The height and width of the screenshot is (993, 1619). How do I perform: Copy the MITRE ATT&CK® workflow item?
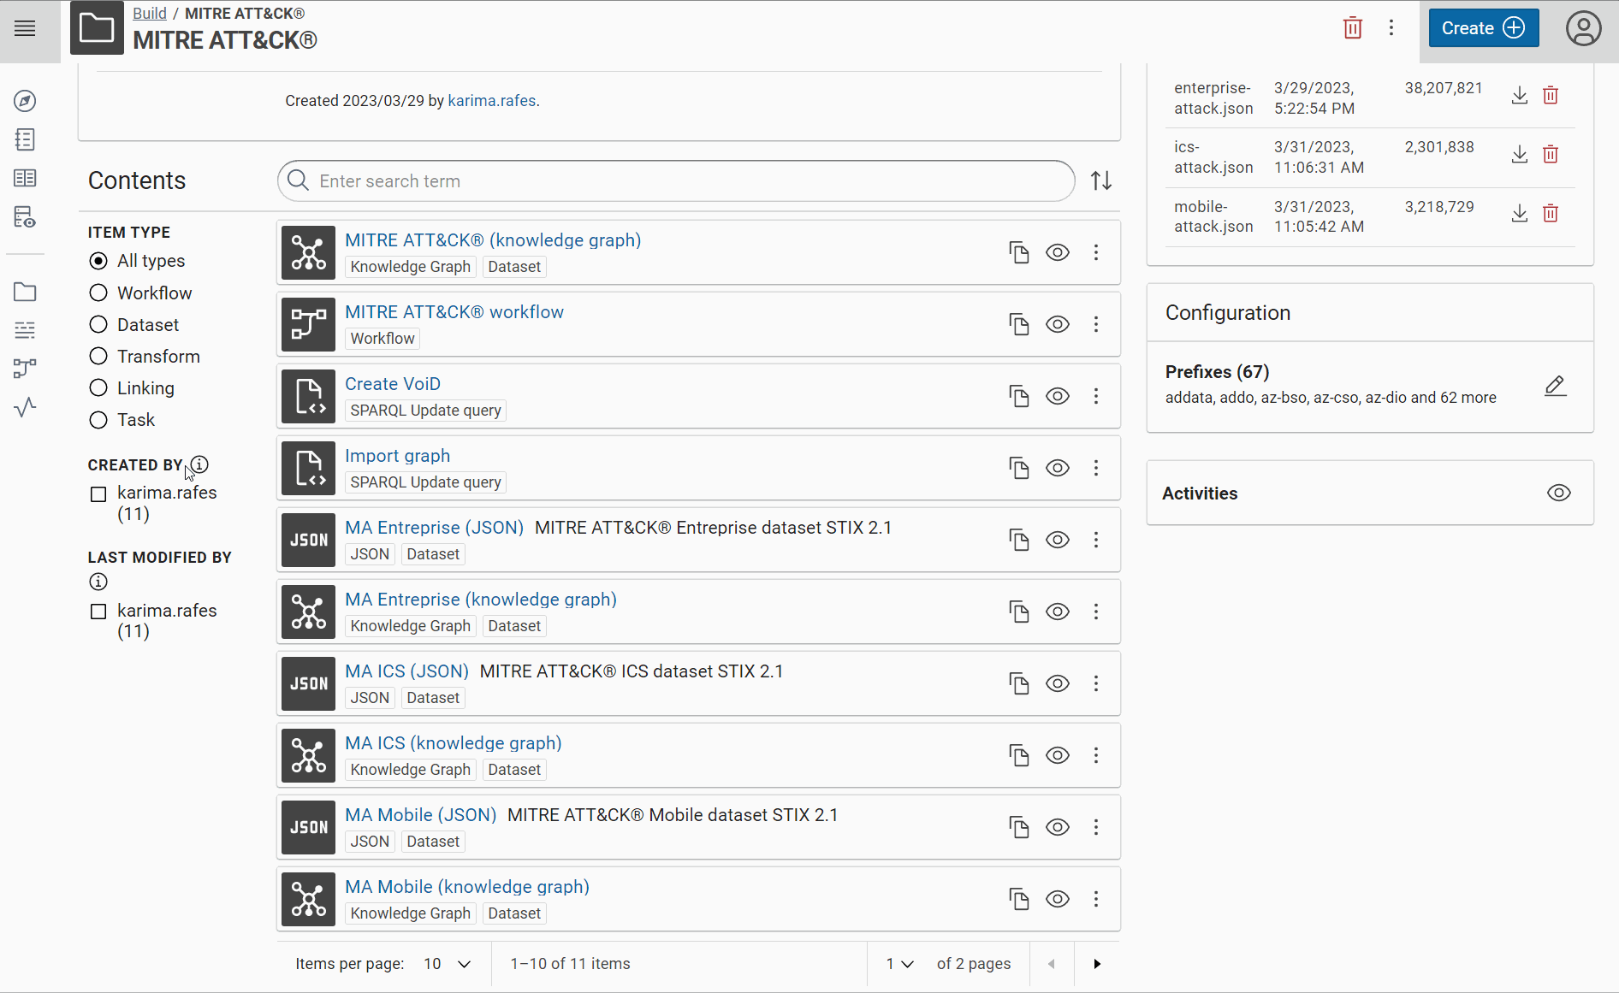click(1018, 325)
